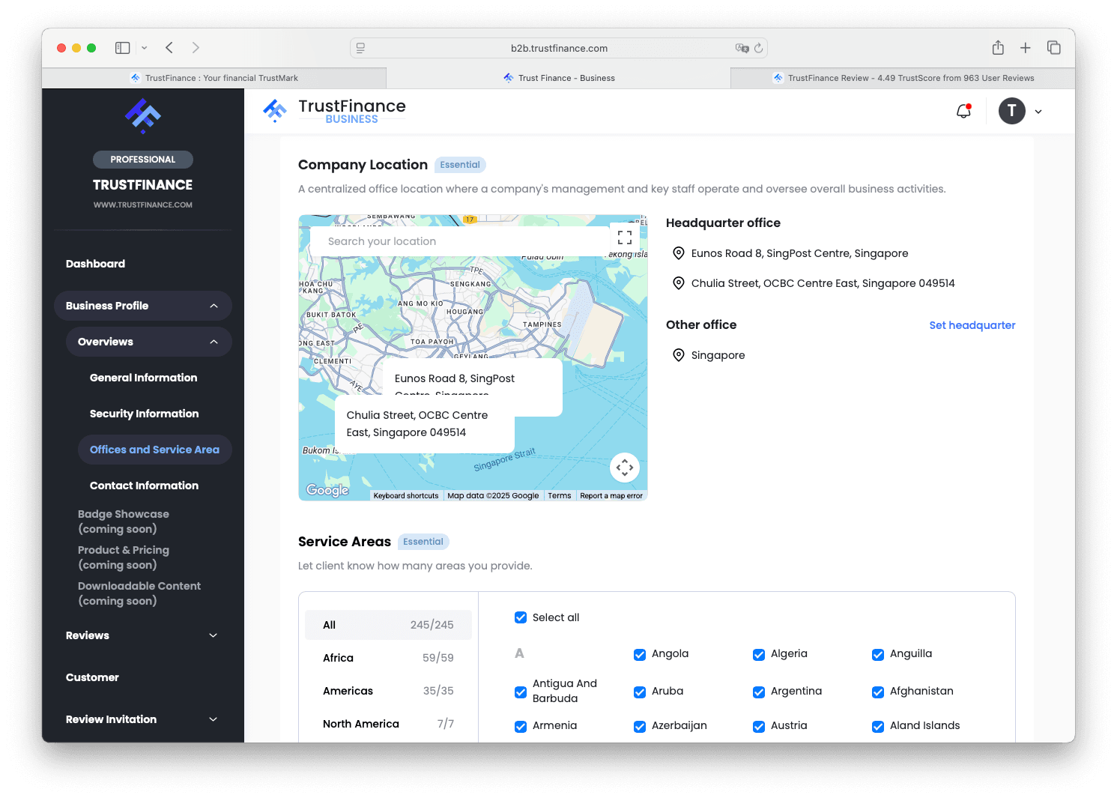This screenshot has height=798, width=1117.
Task: Open the user profile dropdown arrow
Action: coord(1038,112)
